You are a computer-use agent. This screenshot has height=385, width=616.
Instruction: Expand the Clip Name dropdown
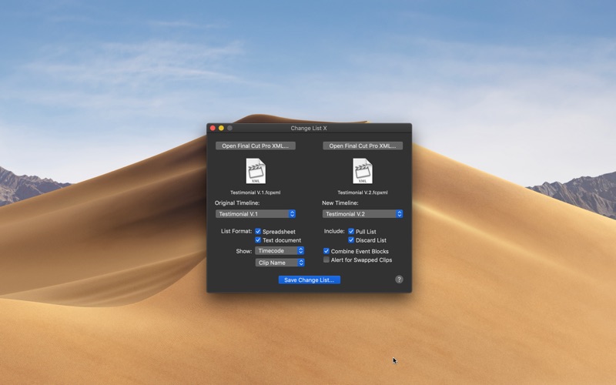[280, 263]
